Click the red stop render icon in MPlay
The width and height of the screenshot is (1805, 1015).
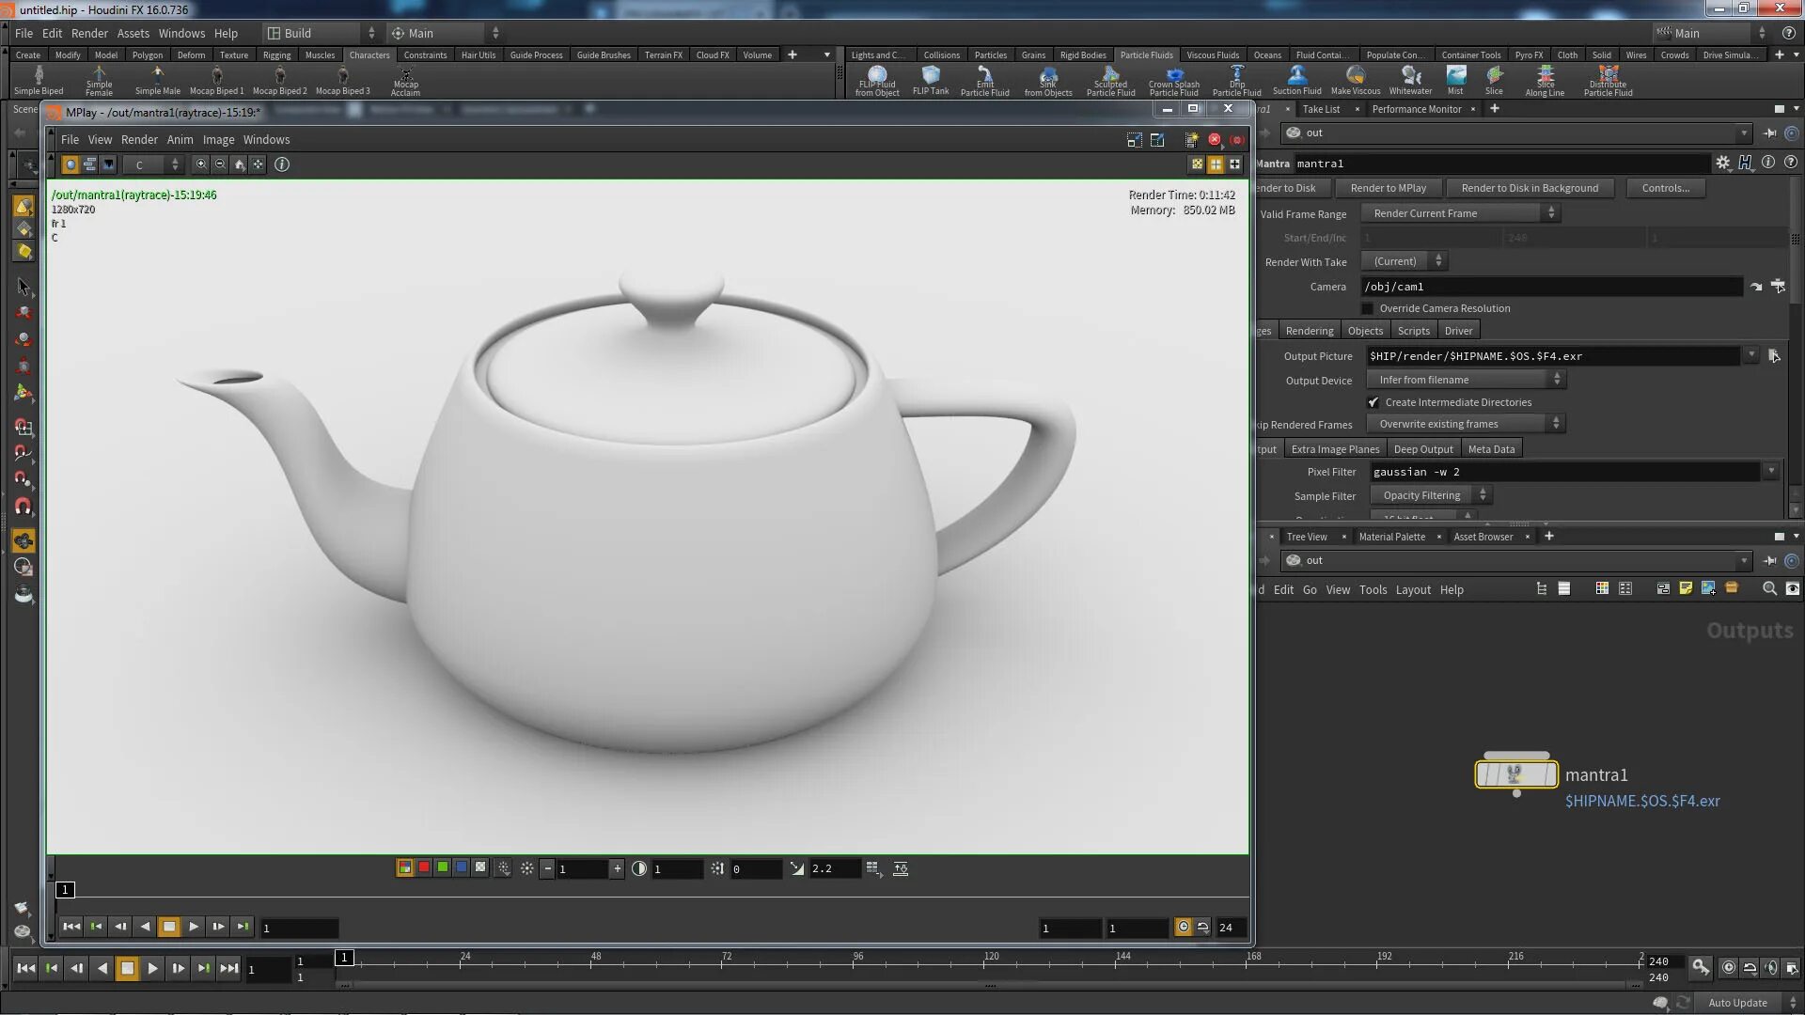pyautogui.click(x=1215, y=140)
